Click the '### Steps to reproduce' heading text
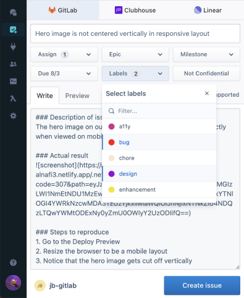The height and width of the screenshot is (298, 244). 72,232
